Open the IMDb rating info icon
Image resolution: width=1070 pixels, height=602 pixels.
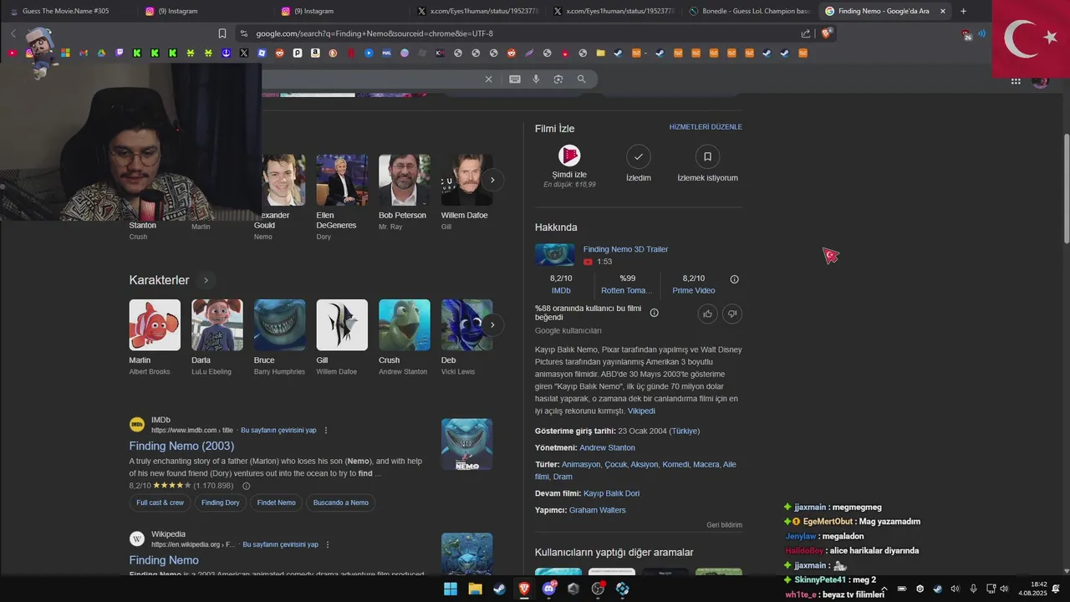246,486
